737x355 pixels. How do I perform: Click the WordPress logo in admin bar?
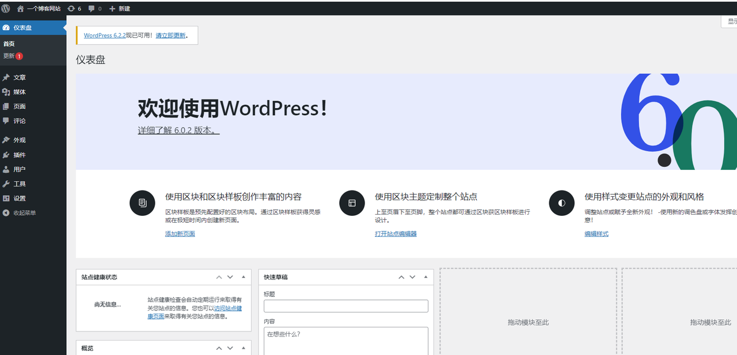pos(6,9)
